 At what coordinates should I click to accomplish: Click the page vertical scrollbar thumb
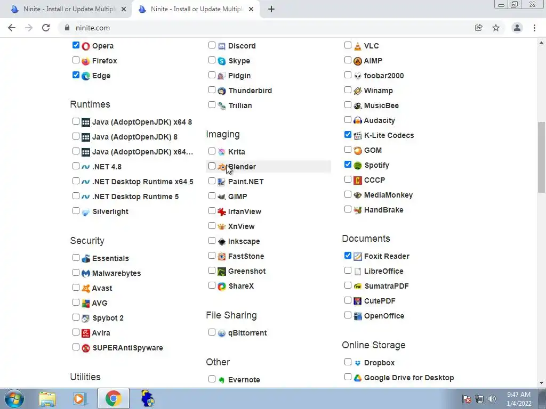(x=541, y=157)
